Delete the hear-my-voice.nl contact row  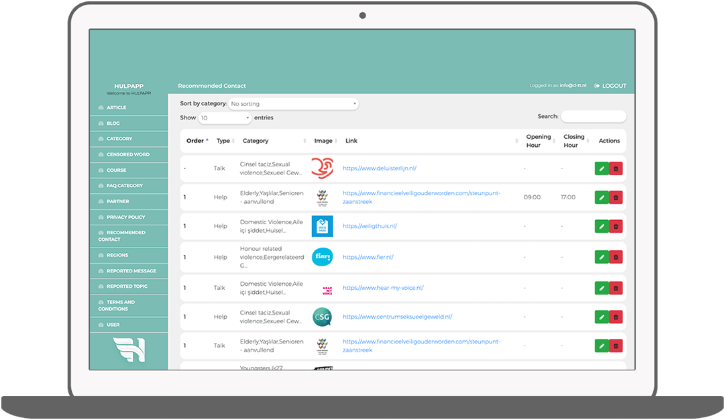pos(616,288)
